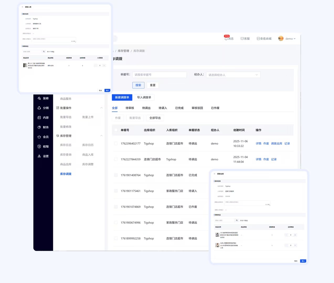Screen dimensions: 334x283
Task: Expand the demo user account menu
Action: click(287, 39)
